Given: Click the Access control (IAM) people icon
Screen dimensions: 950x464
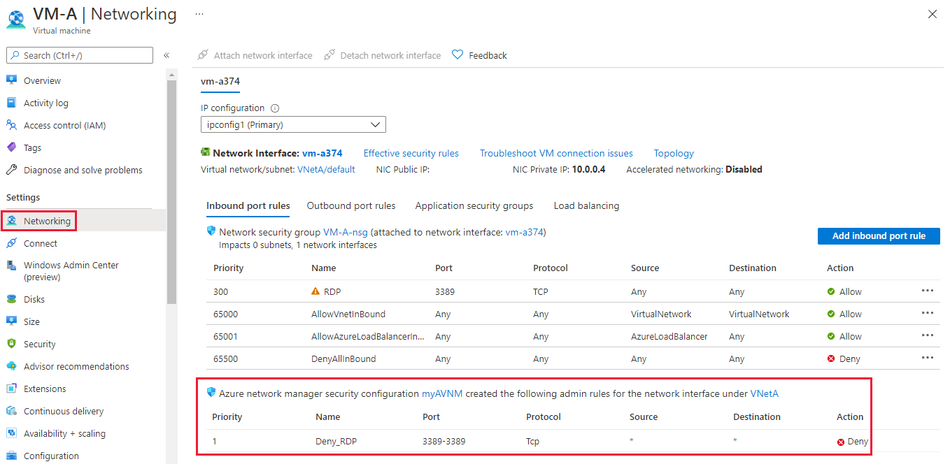Looking at the screenshot, I should [x=11, y=125].
